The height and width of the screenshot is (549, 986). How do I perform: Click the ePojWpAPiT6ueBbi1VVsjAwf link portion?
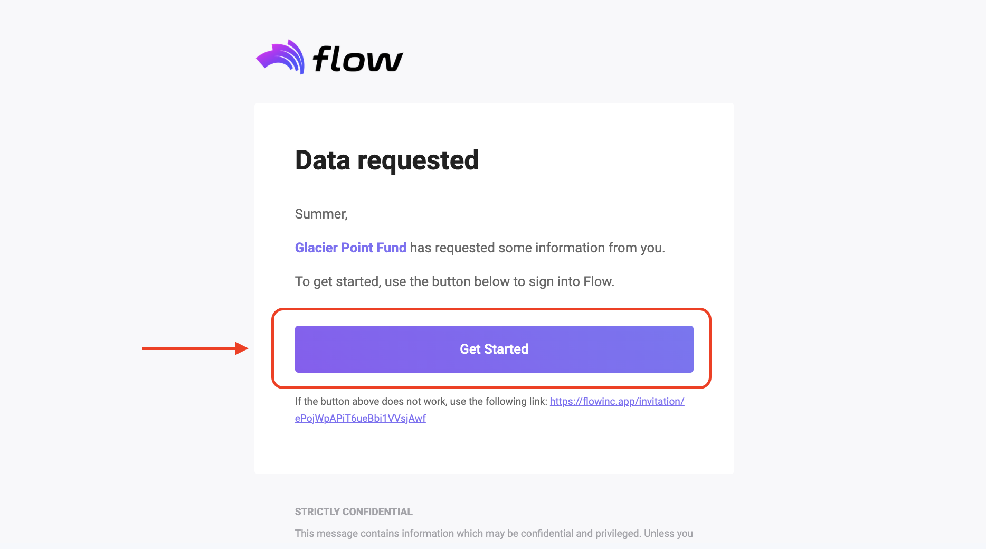361,418
